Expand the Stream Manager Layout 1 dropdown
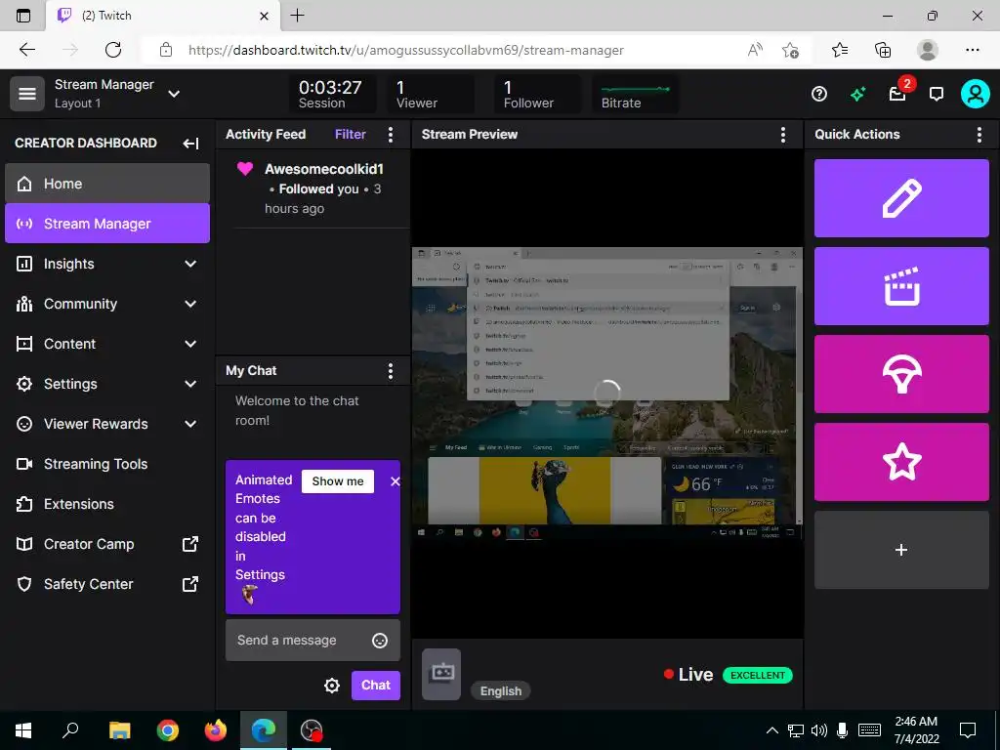 coord(174,94)
